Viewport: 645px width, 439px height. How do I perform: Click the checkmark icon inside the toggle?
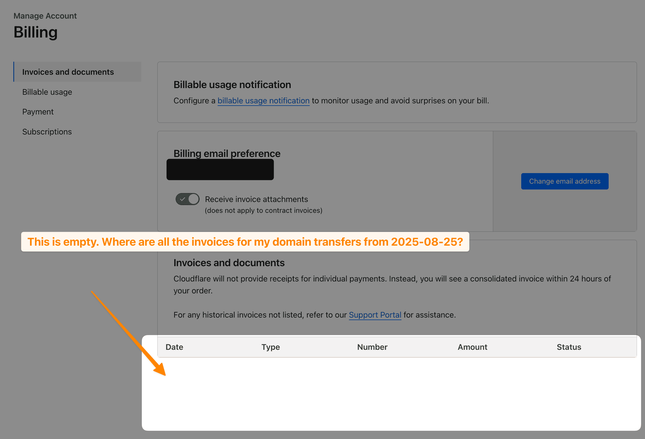pyautogui.click(x=182, y=199)
